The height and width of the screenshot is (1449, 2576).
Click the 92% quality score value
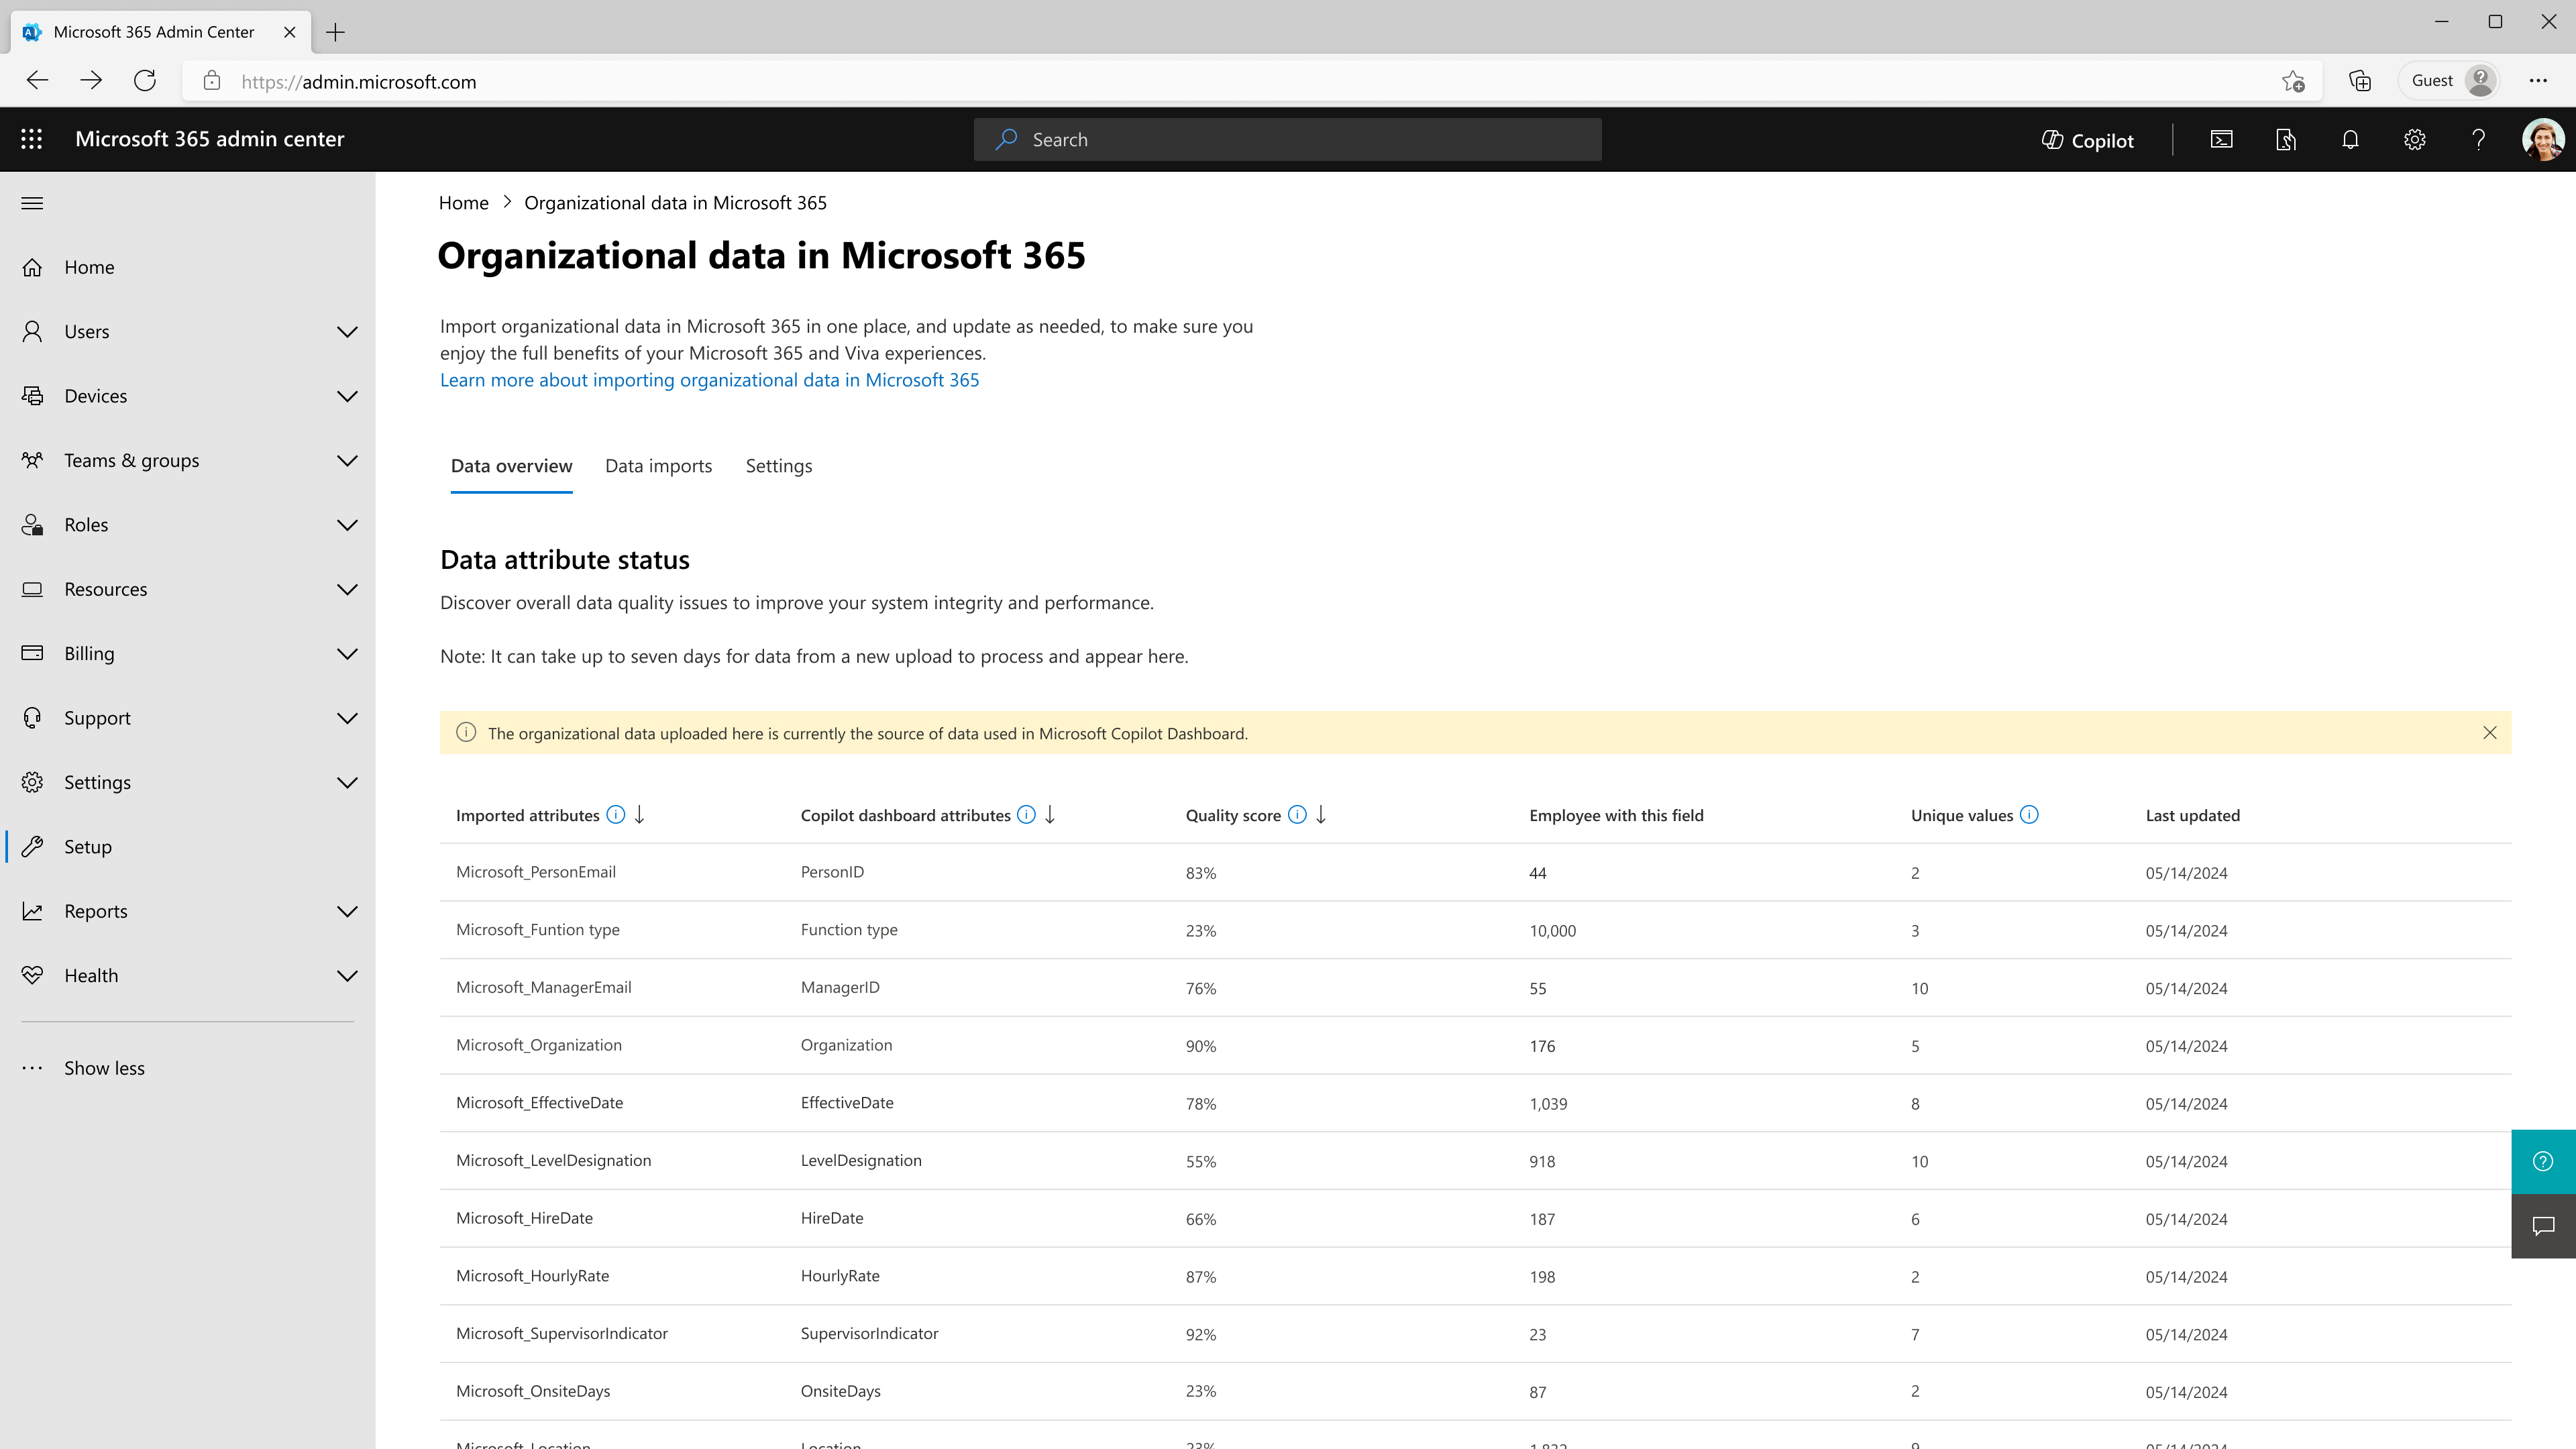pyautogui.click(x=1200, y=1335)
